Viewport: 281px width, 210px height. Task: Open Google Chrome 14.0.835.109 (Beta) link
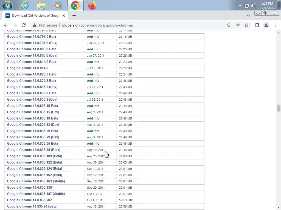point(35,156)
